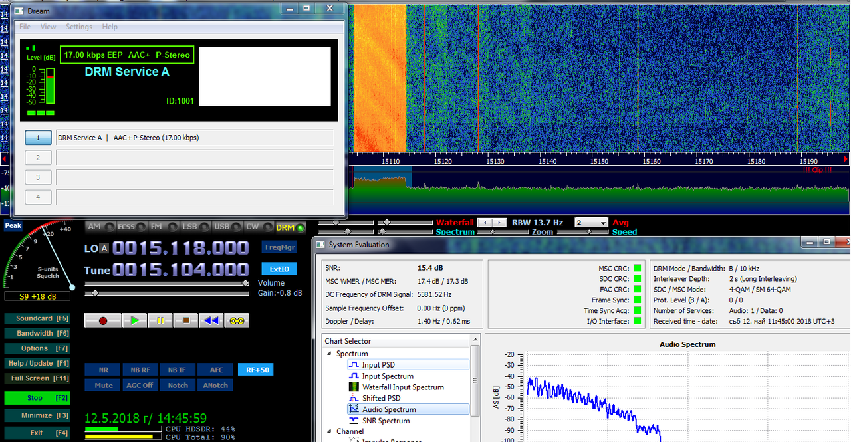Collapse the Channel tree node
Viewport: 851px width, 442px height.
pos(330,431)
